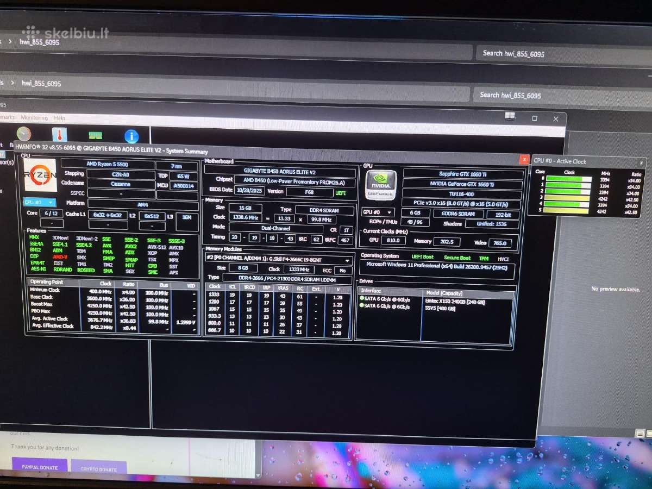Viewport: 652px width, 489px height.
Task: Click the Microsoft Windows 11 Professional OS field
Action: pos(437,268)
